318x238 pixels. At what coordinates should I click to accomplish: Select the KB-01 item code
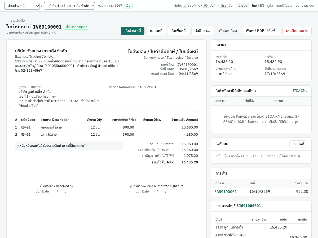click(x=26, y=127)
